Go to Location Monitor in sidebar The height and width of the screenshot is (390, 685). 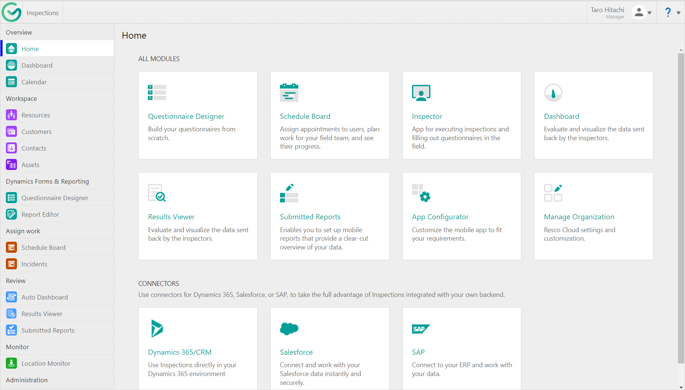(x=46, y=364)
